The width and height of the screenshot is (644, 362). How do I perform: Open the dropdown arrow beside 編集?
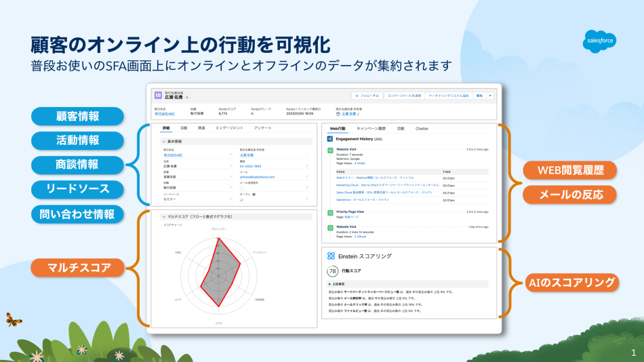(x=491, y=96)
